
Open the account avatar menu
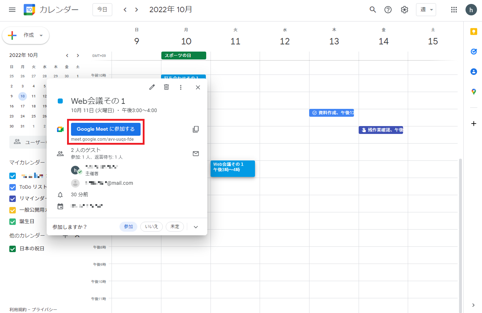(x=471, y=10)
